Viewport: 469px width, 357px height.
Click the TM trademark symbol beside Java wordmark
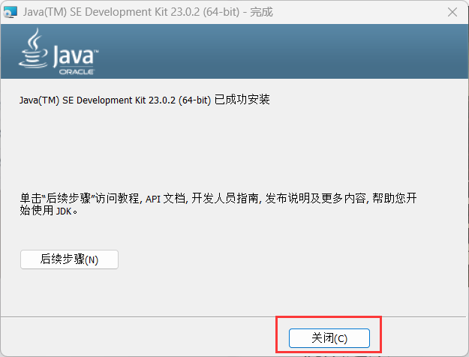[96, 52]
